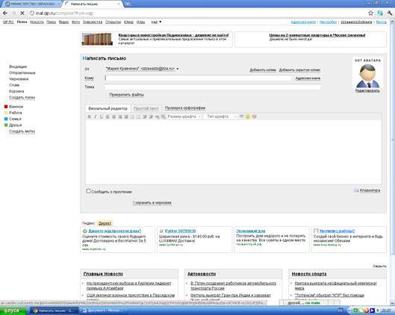The image size is (395, 315).
Task: Focus the Тема subject field
Action: (x=213, y=87)
